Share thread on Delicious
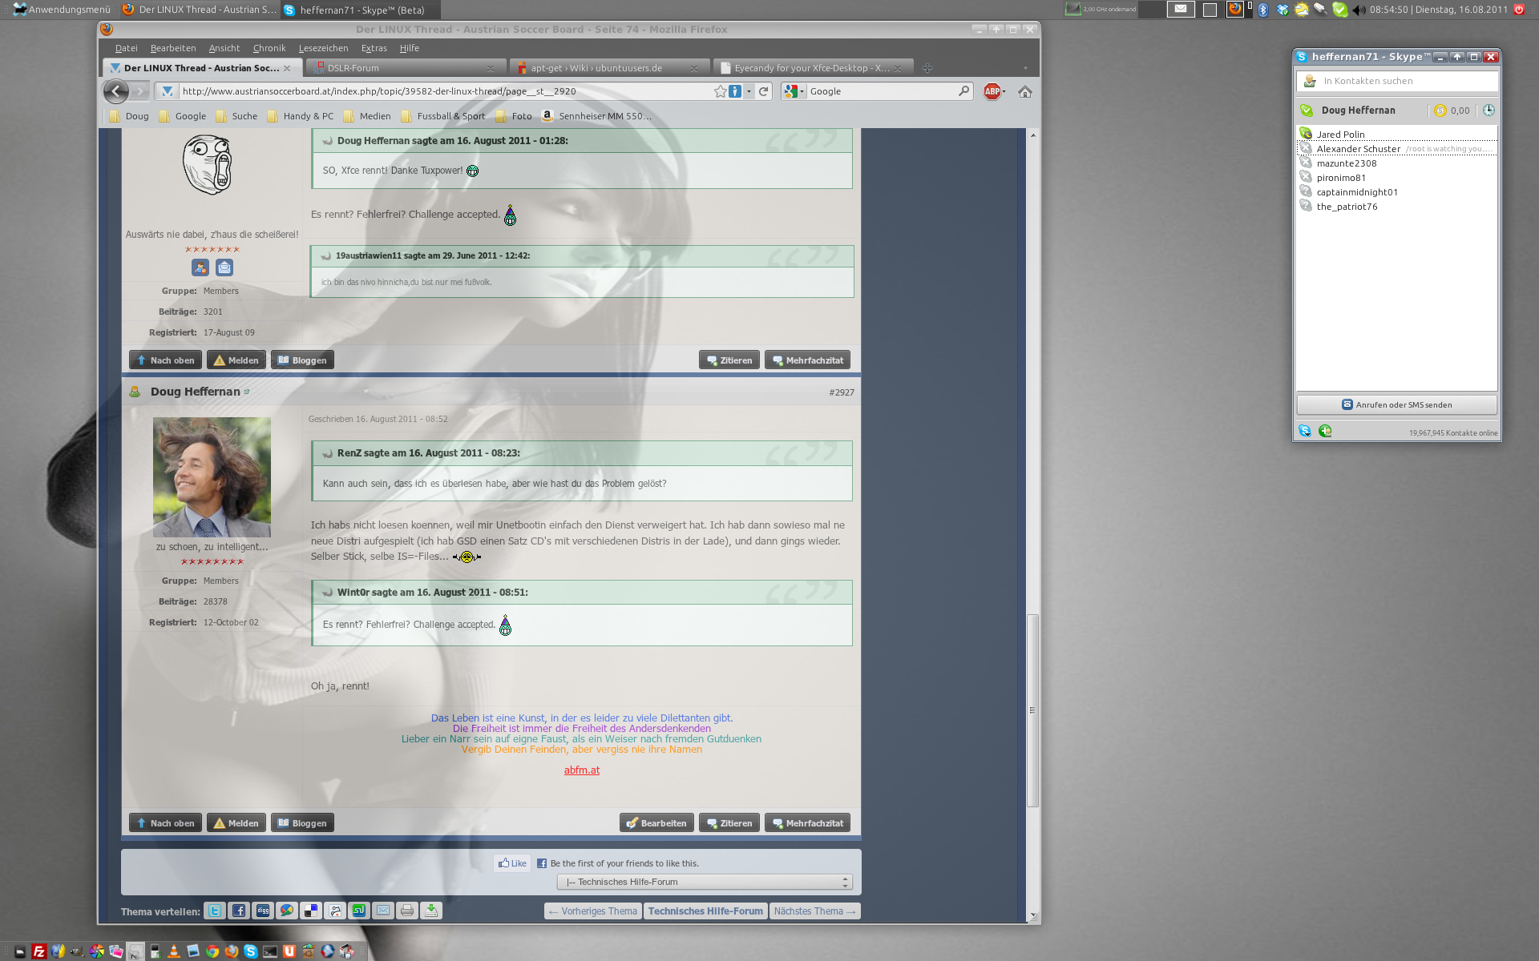The width and height of the screenshot is (1539, 961). 311,911
